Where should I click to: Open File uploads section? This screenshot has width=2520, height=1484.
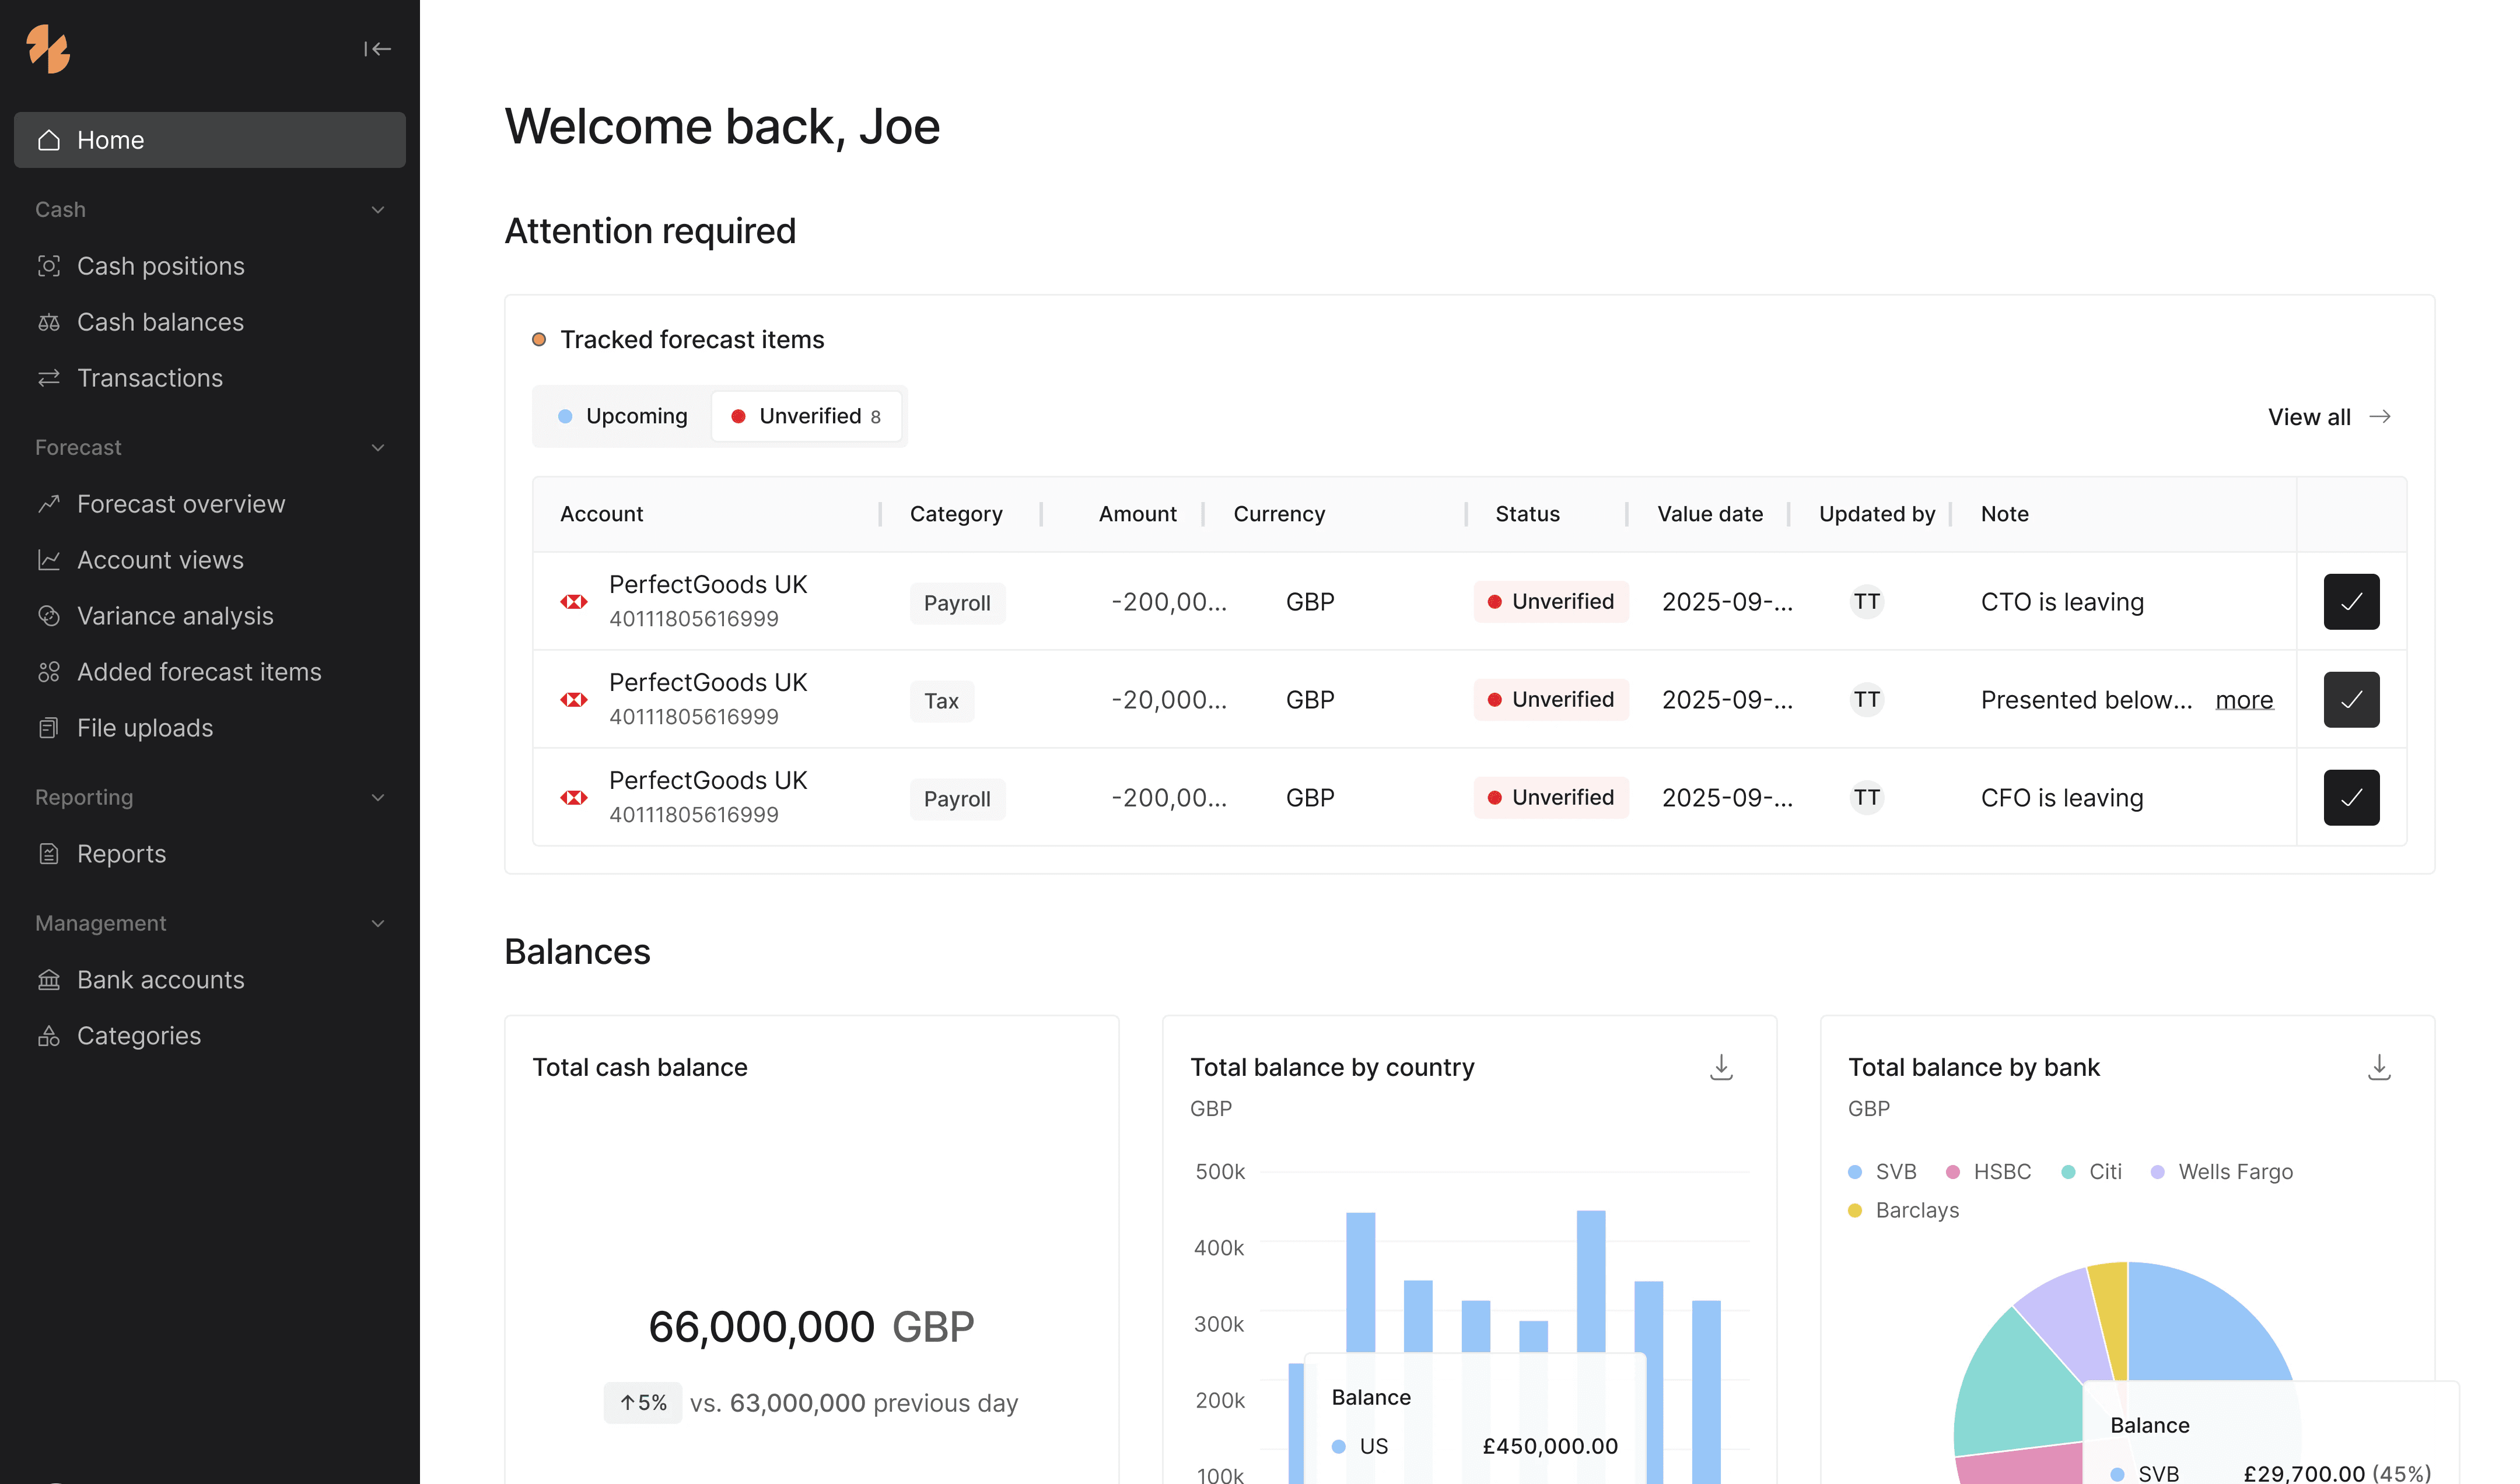pos(145,728)
